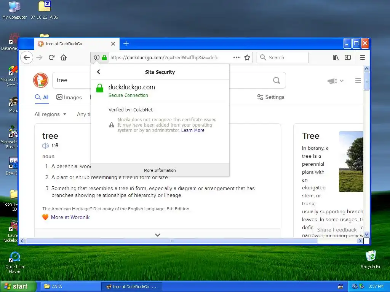Switch to the Images tab

[69, 97]
